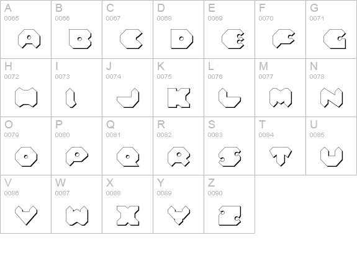Pick the letter T glyph shape
357x261 pixels.
[x=281, y=157]
